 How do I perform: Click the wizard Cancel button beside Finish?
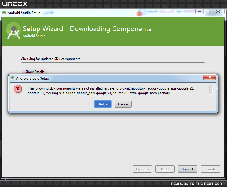(x=188, y=169)
